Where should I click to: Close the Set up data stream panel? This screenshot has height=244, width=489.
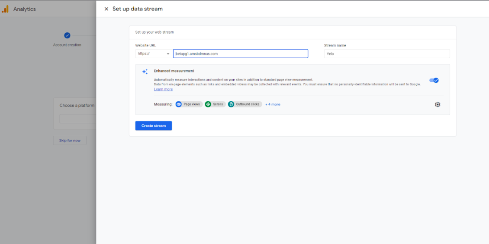tap(106, 9)
